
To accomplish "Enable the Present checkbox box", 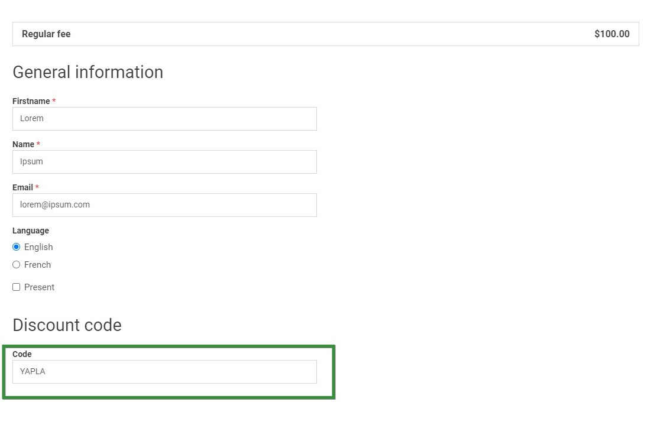I will [17, 287].
